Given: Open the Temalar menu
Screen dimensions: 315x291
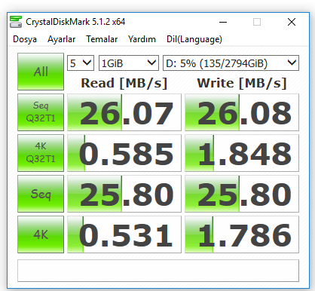Looking at the screenshot, I should (102, 39).
